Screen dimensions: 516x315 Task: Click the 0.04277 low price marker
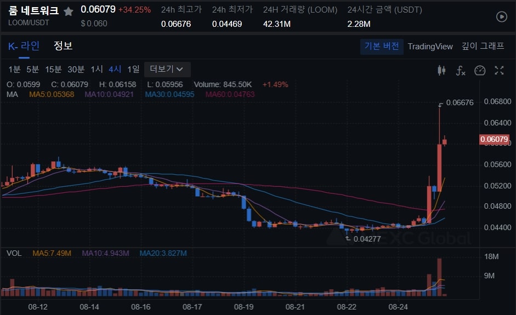coord(367,239)
